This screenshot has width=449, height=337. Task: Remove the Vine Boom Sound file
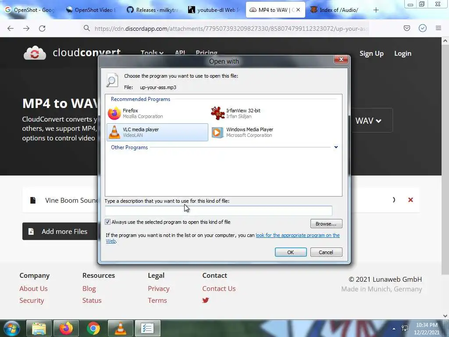[x=410, y=200]
